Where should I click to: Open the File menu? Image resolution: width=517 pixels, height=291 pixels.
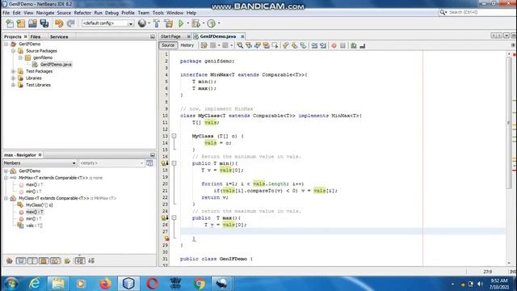point(6,13)
